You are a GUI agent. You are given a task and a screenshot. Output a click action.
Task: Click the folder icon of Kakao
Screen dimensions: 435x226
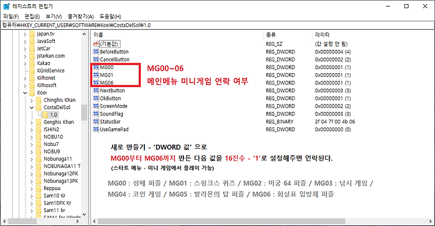pos(32,63)
